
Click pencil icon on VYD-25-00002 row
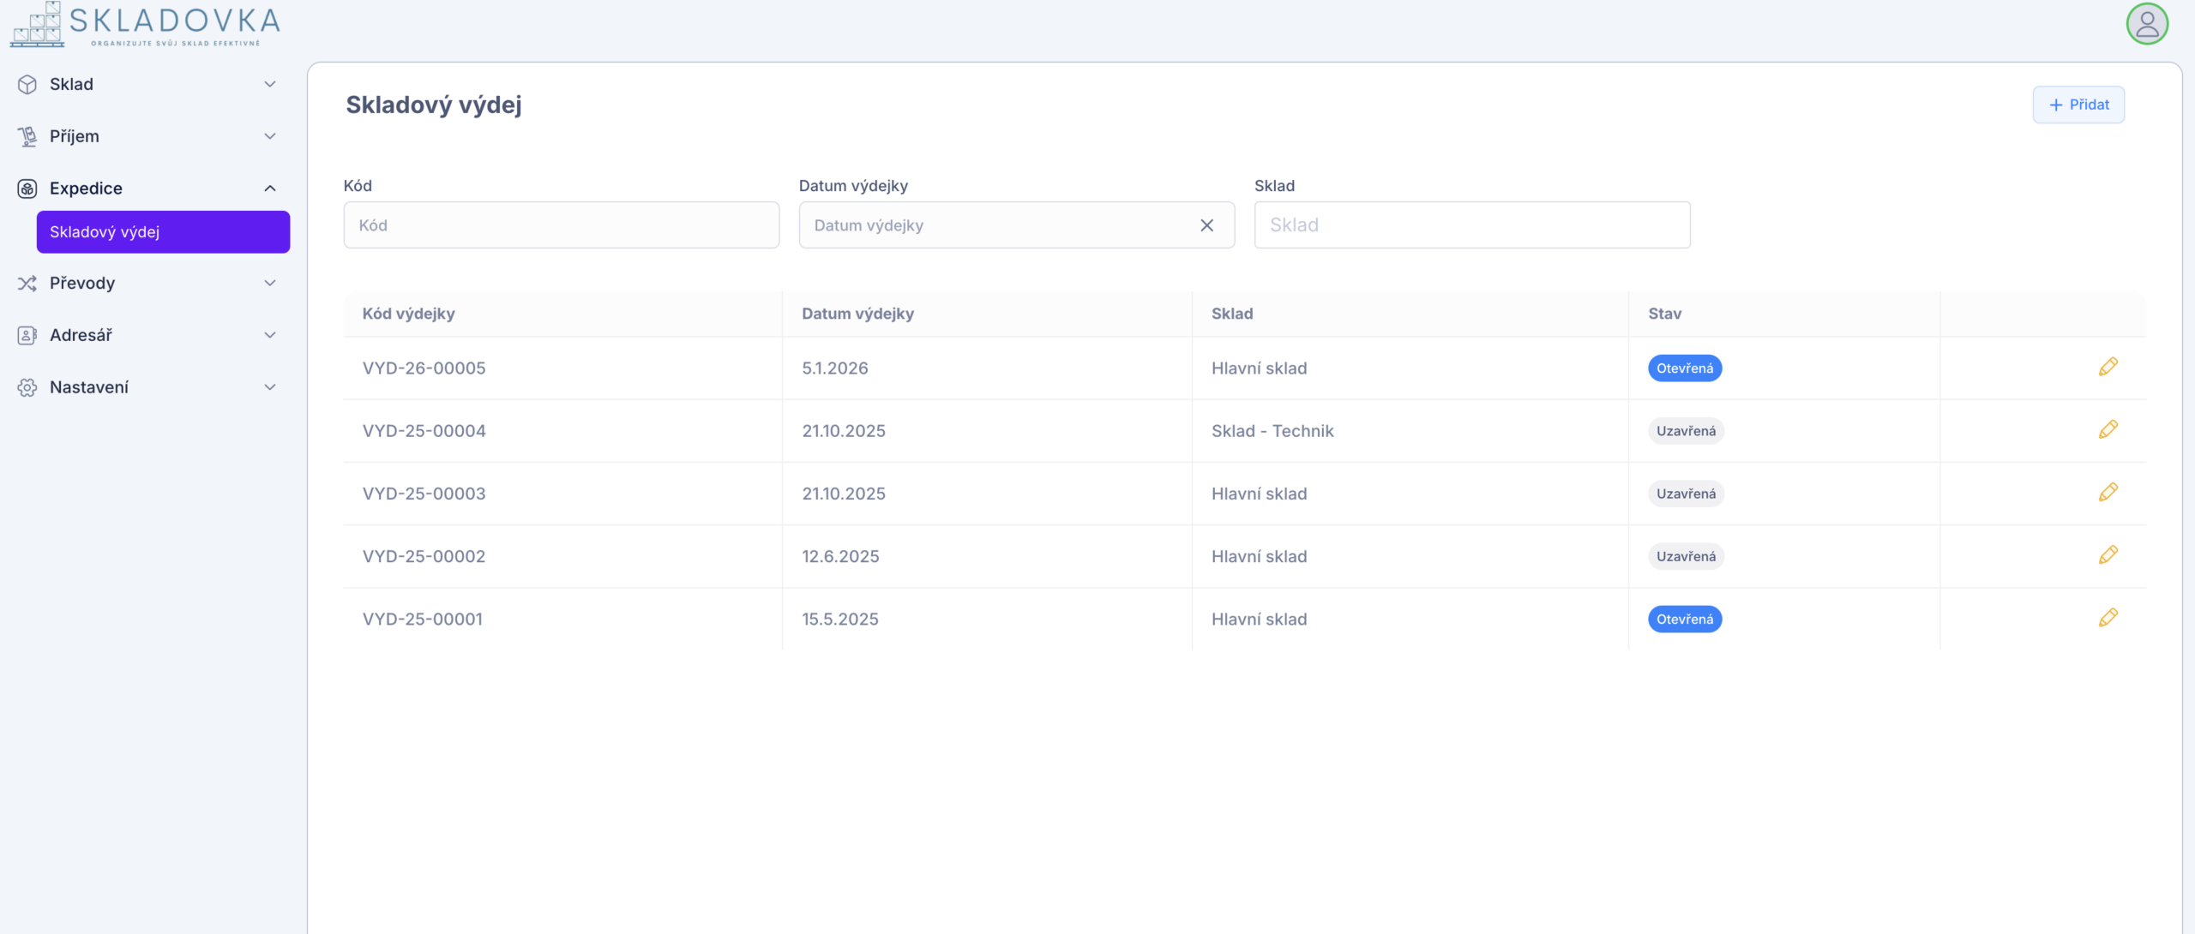pyautogui.click(x=2108, y=554)
